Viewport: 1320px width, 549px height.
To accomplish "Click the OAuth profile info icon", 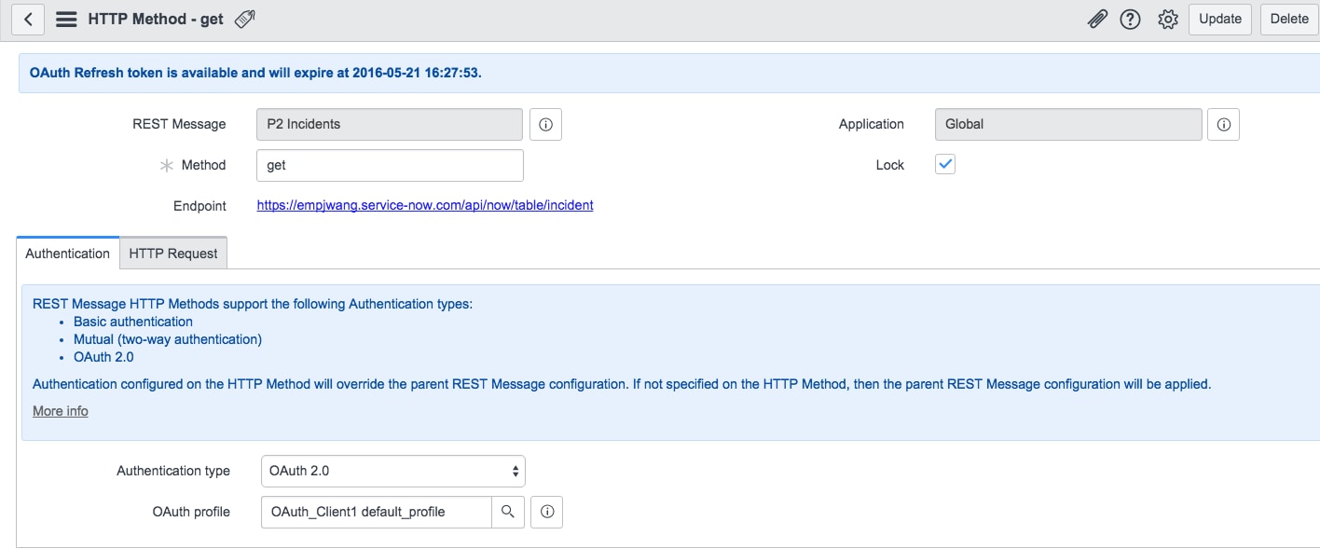I will (x=546, y=512).
